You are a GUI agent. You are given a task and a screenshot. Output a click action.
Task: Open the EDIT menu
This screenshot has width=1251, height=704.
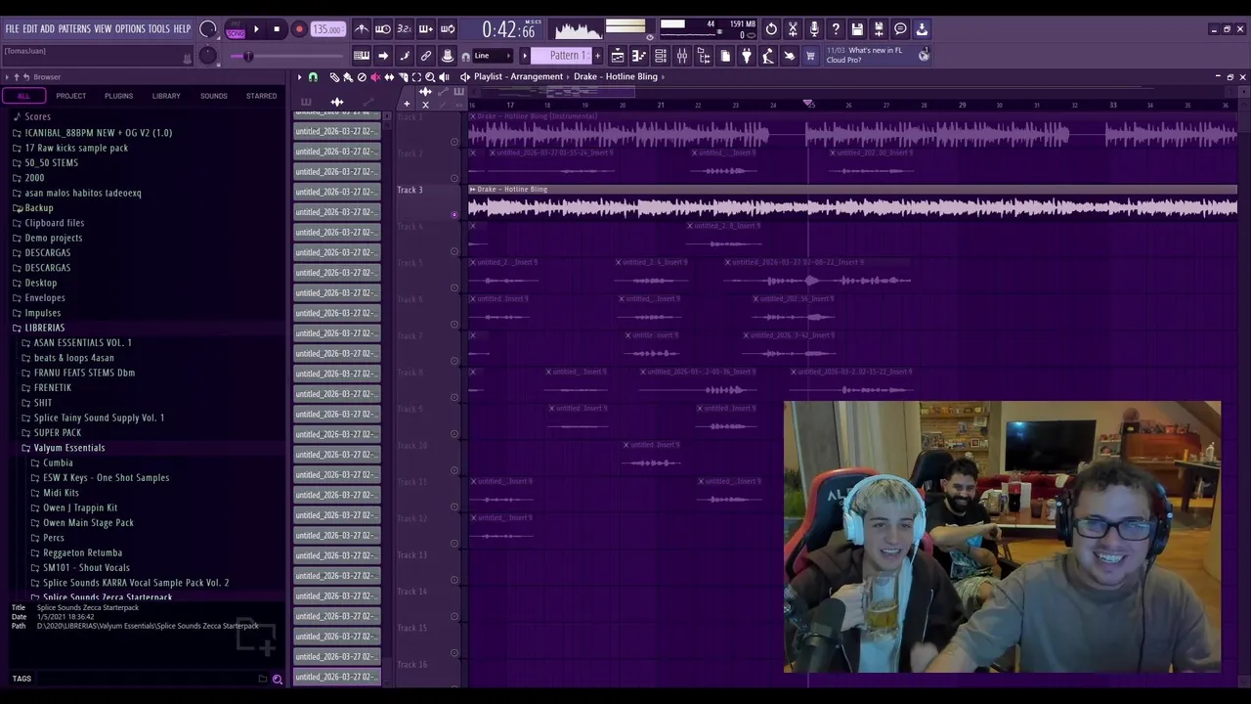[x=30, y=29]
